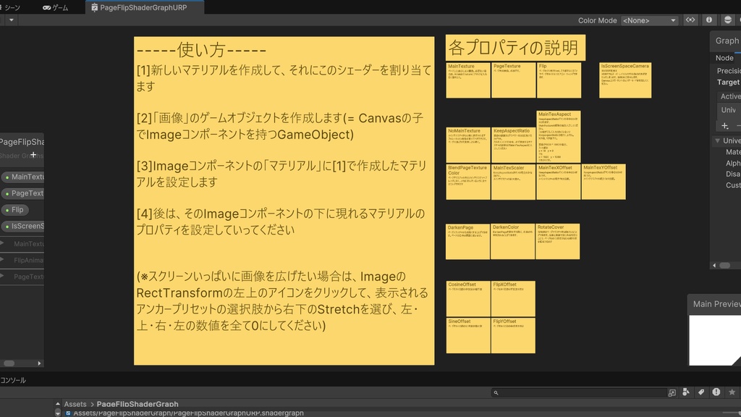Screen dimensions: 741x417
Task: Select the MainTexScaler sticky note
Action: (x=513, y=182)
